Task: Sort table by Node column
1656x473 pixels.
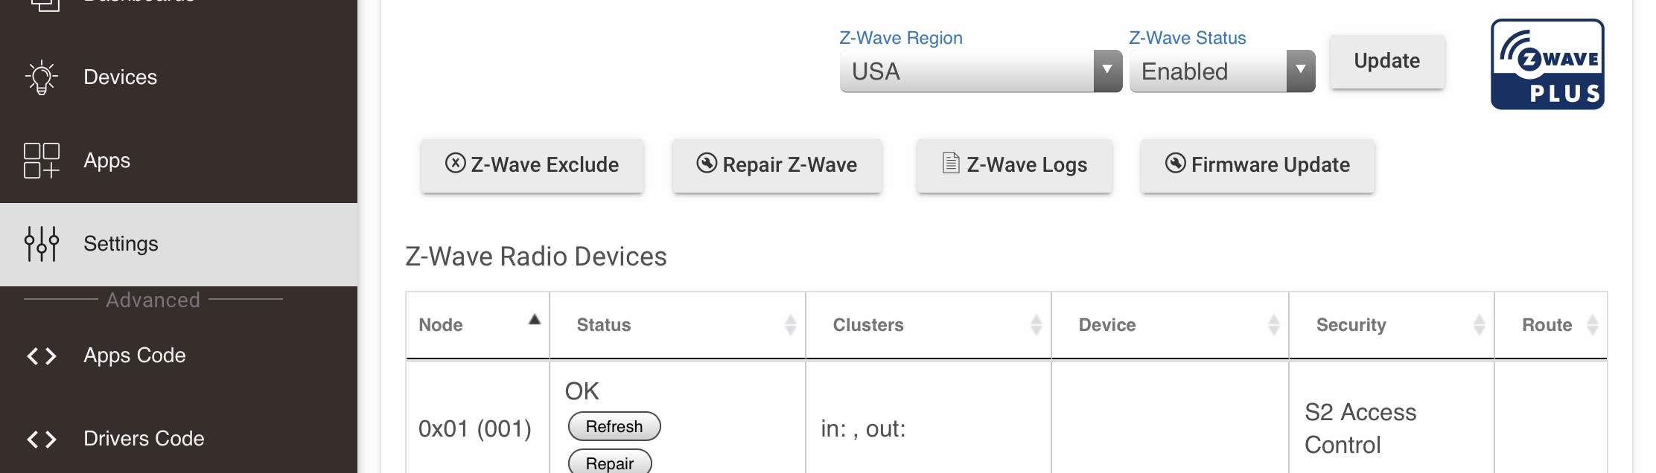Action: point(477,325)
